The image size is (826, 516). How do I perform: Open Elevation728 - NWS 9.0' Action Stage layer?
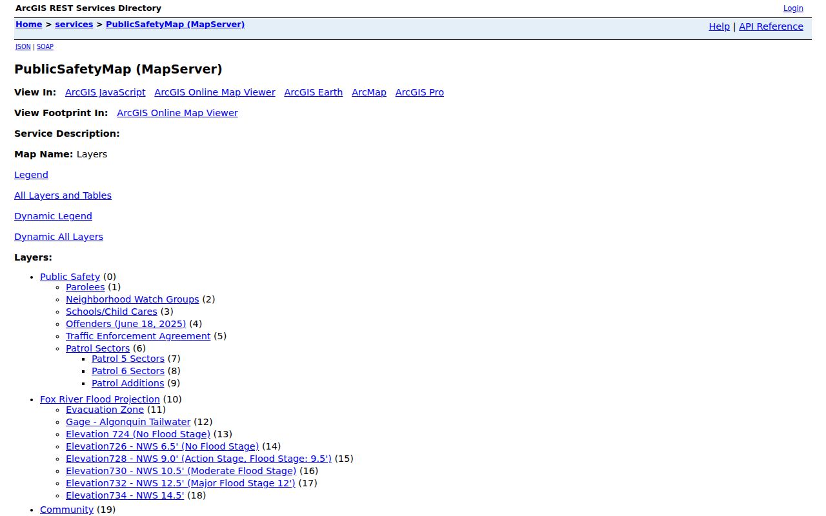click(x=199, y=459)
